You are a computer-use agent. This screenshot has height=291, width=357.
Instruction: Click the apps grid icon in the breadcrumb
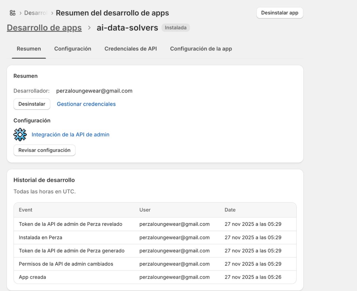click(x=12, y=13)
